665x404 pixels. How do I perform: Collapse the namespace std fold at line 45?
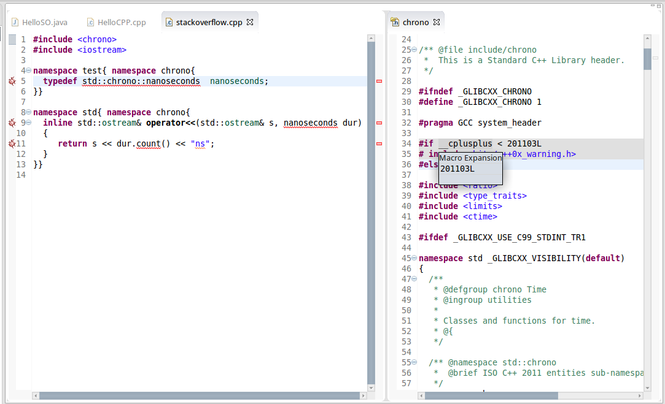[414, 258]
